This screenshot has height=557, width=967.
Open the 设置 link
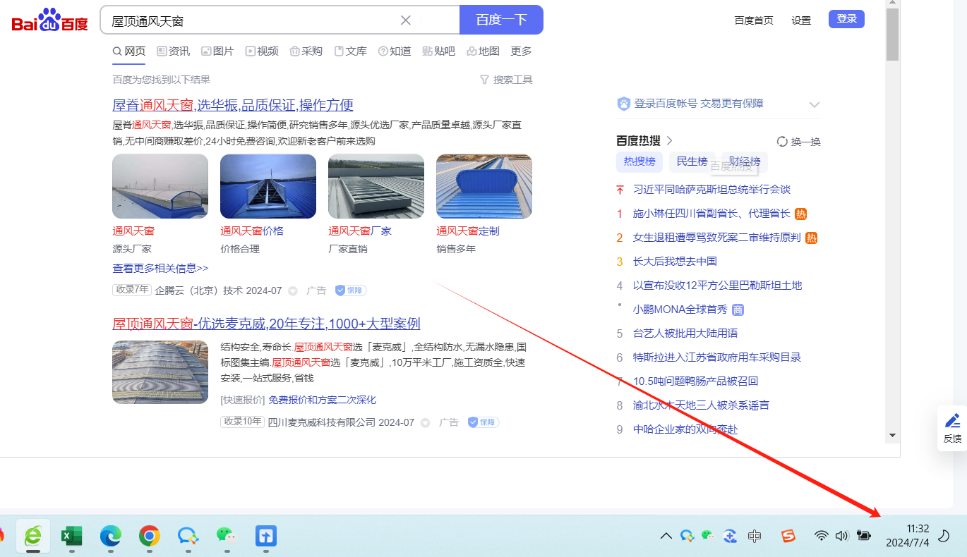pos(801,20)
